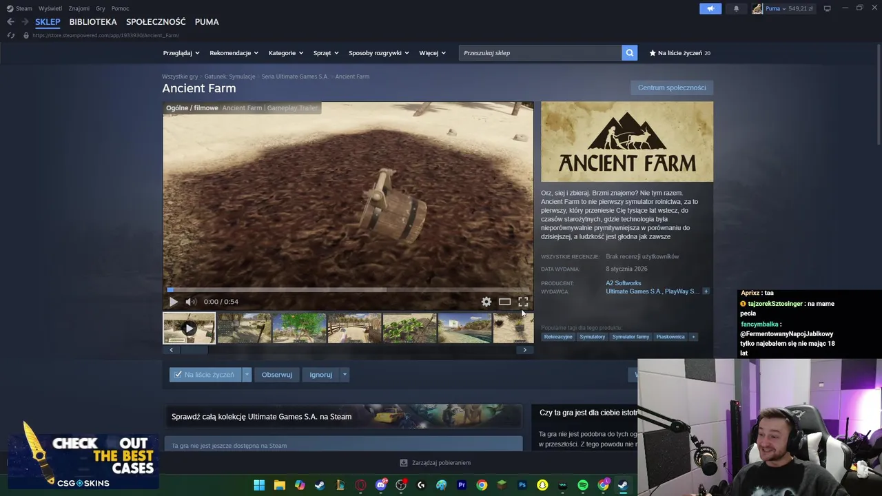882x496 pixels.
Task: Click the Centrum społeczności button
Action: coord(672,87)
